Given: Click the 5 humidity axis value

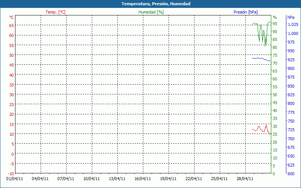Looking at the screenshot, I should [x=274, y=166].
